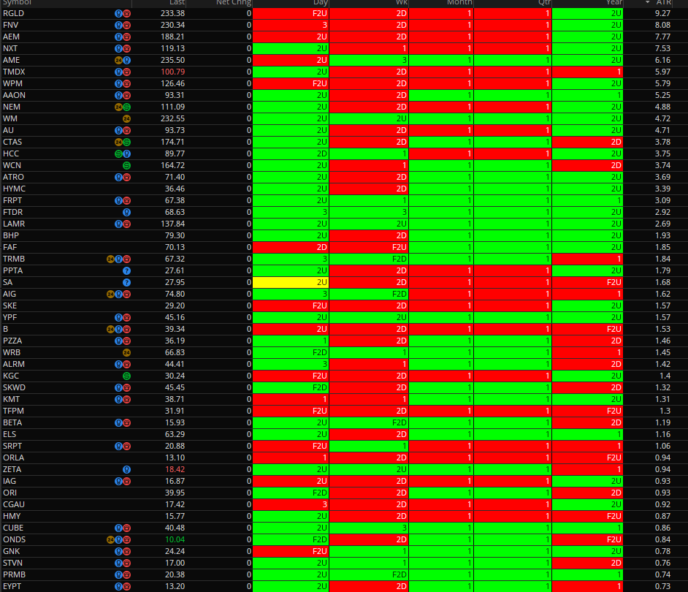Select the CGAU symbol
This screenshot has width=688, height=592.
tap(14, 504)
